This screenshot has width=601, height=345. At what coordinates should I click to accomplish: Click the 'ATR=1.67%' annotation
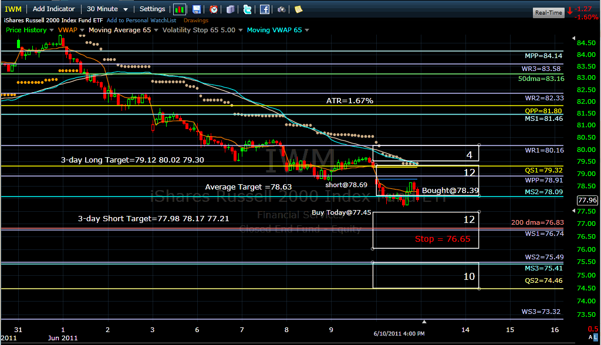(350, 101)
